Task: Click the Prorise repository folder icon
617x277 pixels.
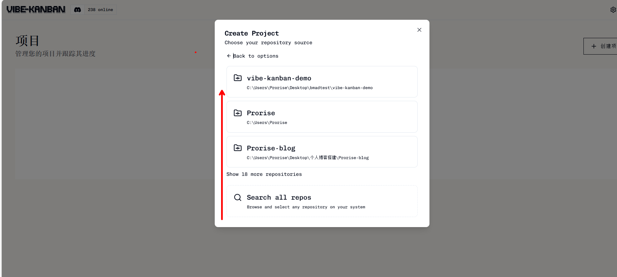Action: (238, 113)
